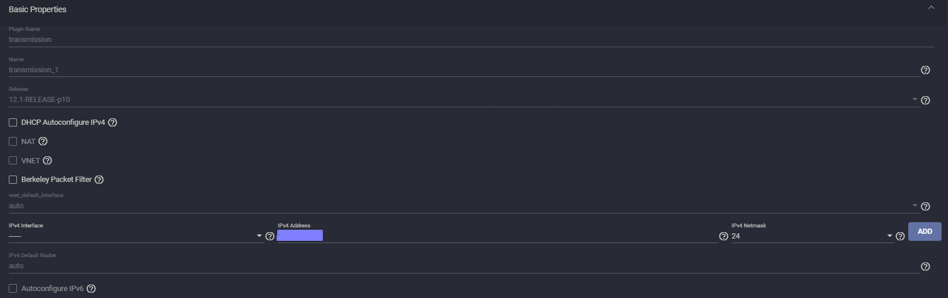Open help tooltip for Name field
This screenshot has height=298, width=948.
point(925,70)
